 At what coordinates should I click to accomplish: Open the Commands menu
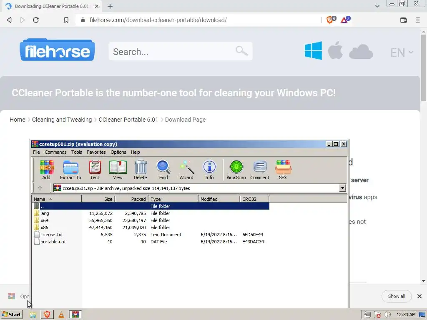coord(55,152)
